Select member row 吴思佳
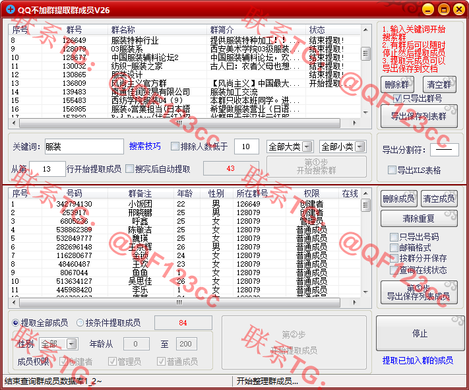The image size is (469, 390). point(185,281)
